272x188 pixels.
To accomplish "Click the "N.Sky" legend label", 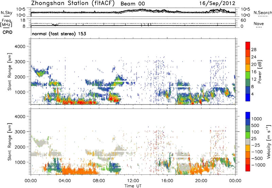I will click(x=6, y=13).
